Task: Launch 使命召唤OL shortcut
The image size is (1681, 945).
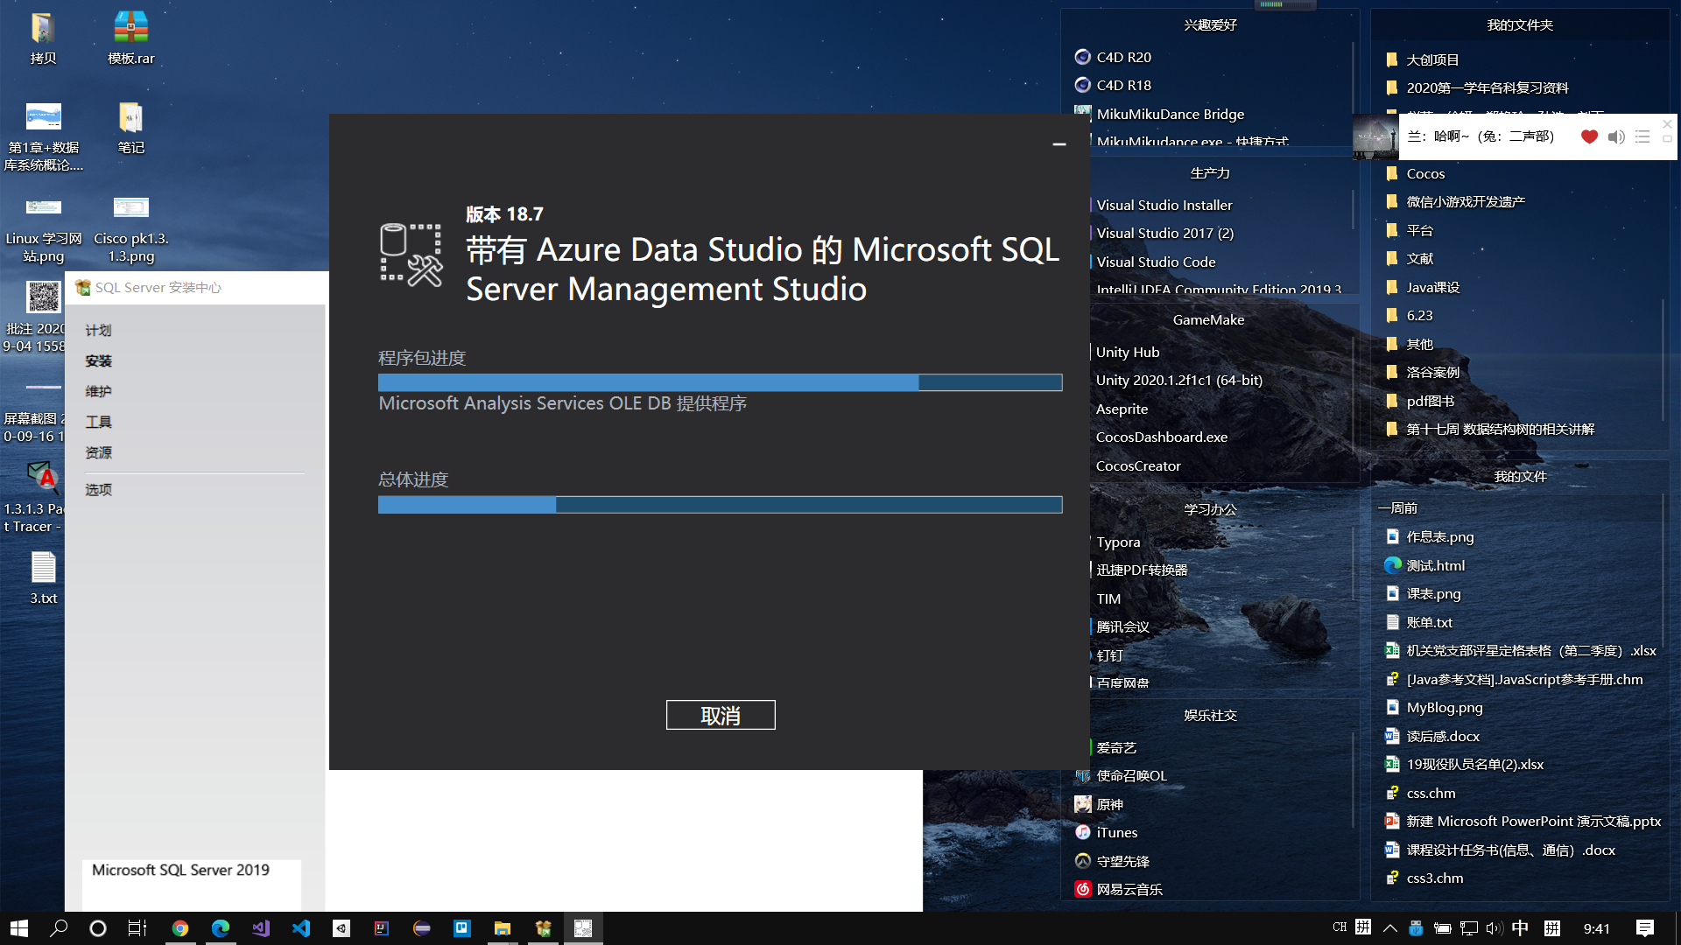Action: (x=1121, y=775)
